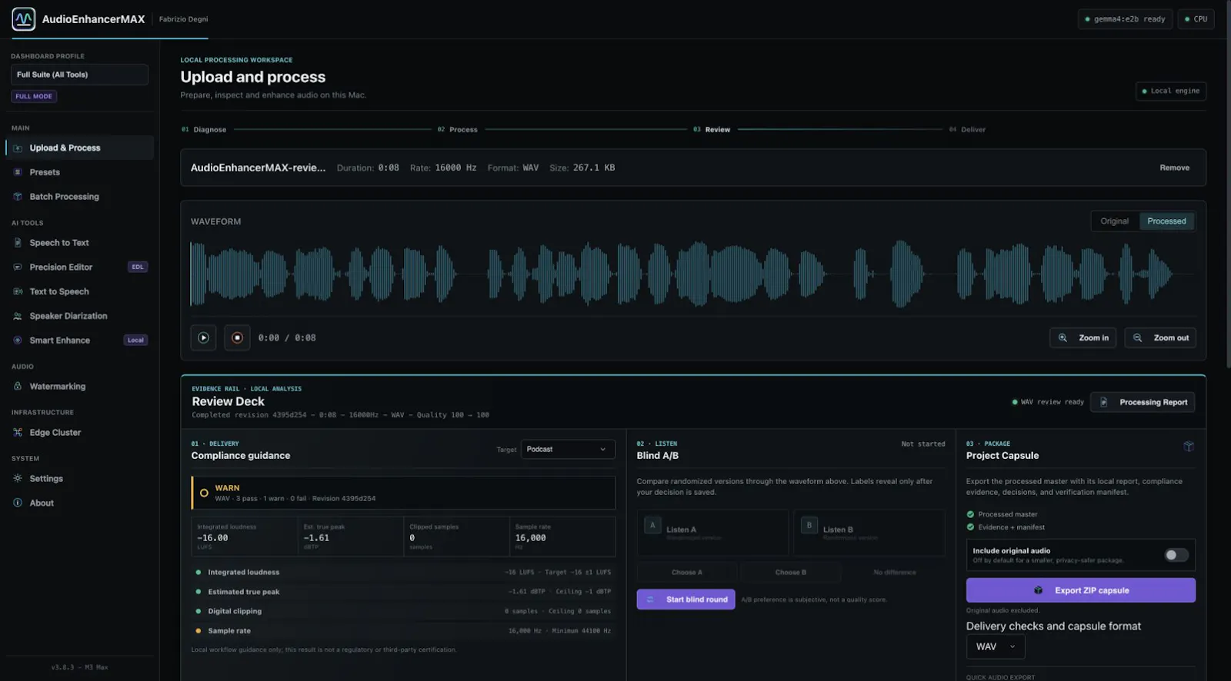Select Listen B card
Screen dimensions: 1231x681
click(x=869, y=532)
